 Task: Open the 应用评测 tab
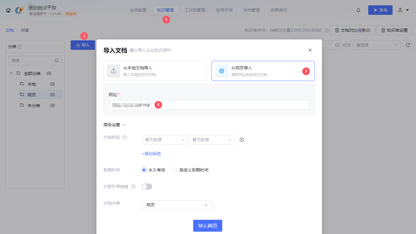click(224, 10)
